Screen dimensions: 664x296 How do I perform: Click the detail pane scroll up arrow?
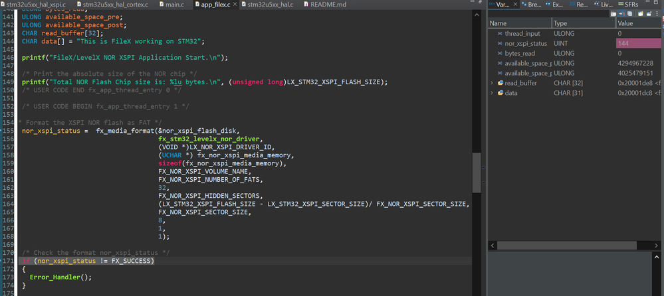pos(657,257)
